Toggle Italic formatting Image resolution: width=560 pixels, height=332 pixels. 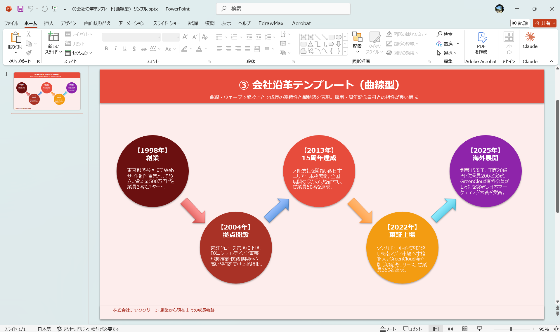coord(116,49)
